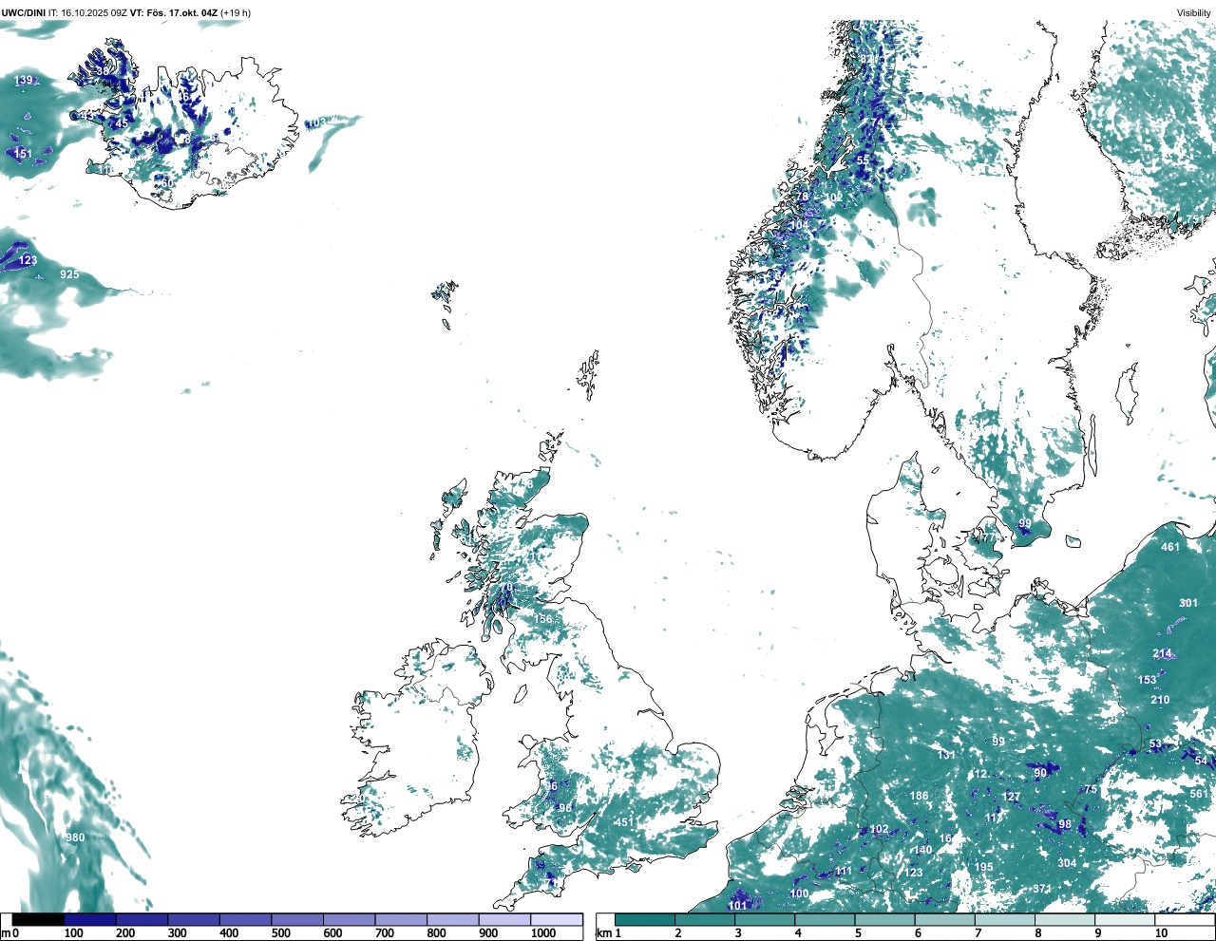Click the '195' value over southern Germany
The height and width of the screenshot is (941, 1216).
click(x=983, y=867)
